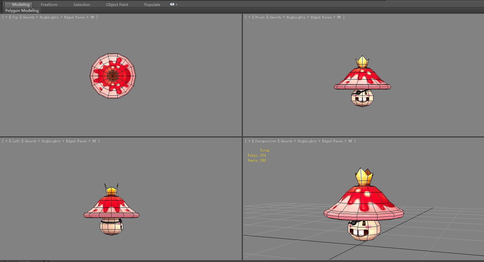Open the Front viewport view-name menu
The image size is (484, 262).
click(260, 17)
